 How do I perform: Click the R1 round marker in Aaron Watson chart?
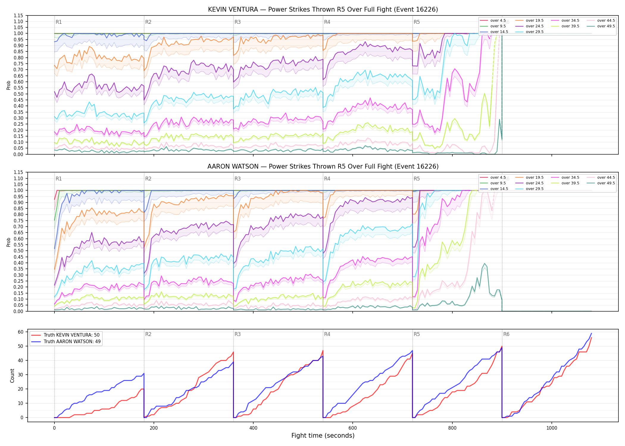(59, 179)
